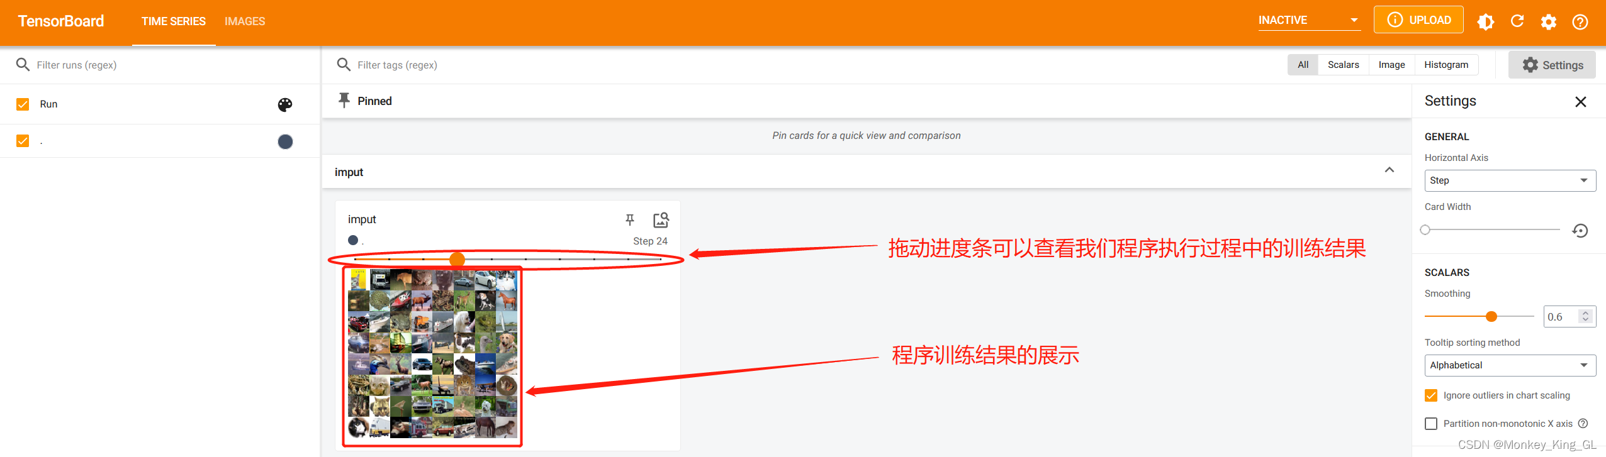Click the Filter runs search icon
Image resolution: width=1606 pixels, height=457 pixels.
[x=23, y=65]
